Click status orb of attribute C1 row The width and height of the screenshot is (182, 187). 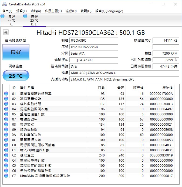(x=6, y=150)
